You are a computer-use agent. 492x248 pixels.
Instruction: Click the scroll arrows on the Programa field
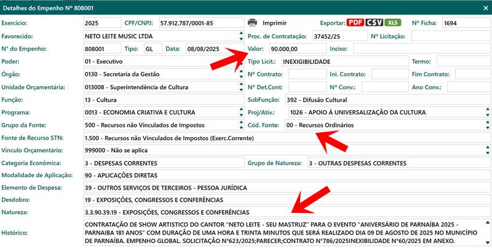click(240, 113)
